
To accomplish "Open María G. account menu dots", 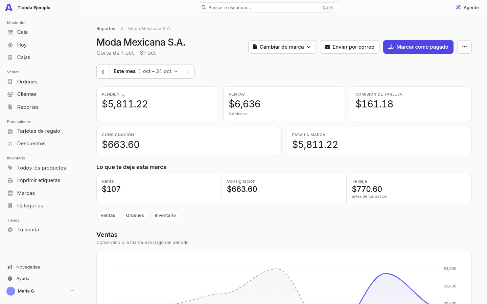I will 73,291.
